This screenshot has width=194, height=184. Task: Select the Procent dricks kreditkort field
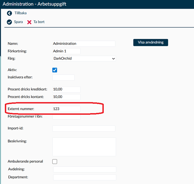tap(67, 89)
